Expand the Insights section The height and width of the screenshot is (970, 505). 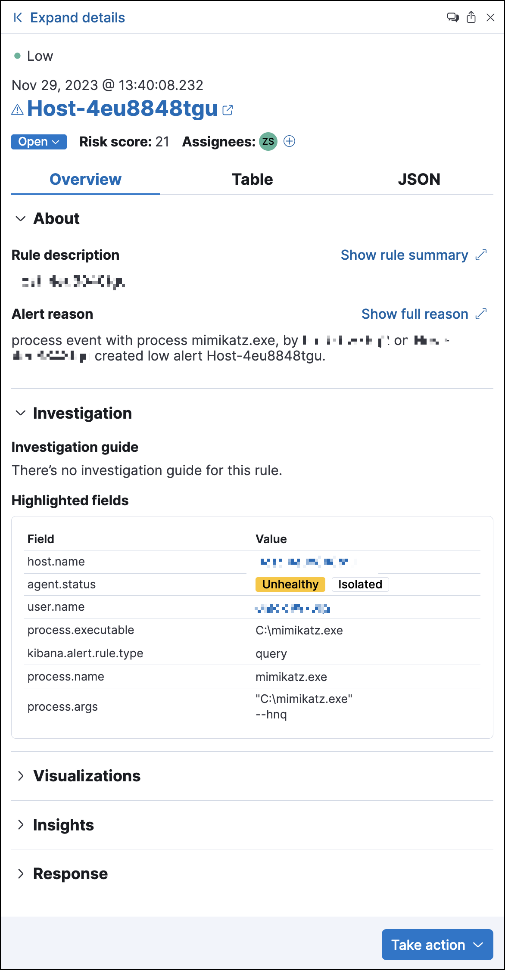(x=20, y=825)
